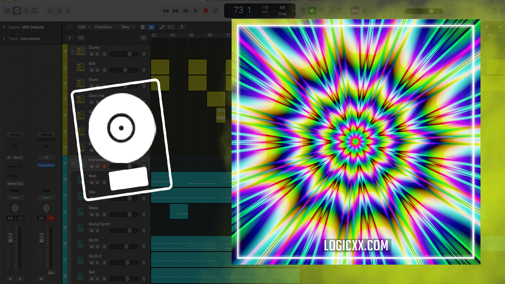Toggle the Catch Playhead icon
The height and width of the screenshot is (284, 505).
(182, 27)
